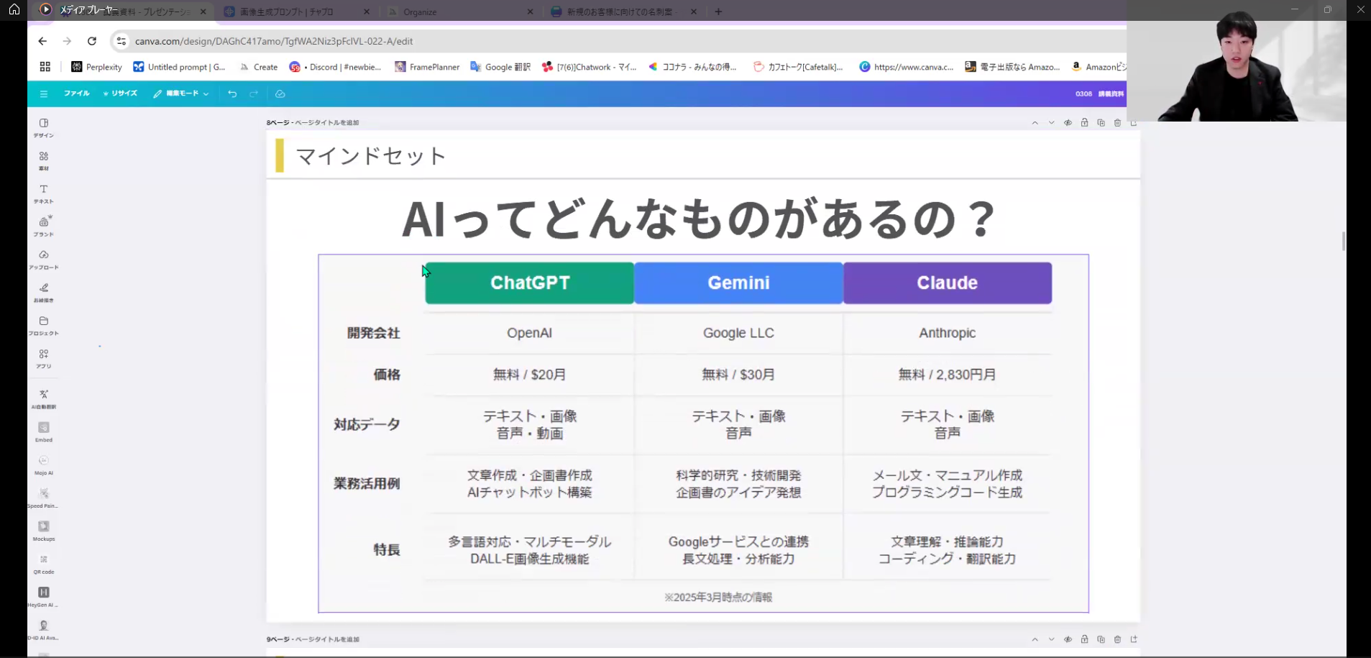Move page 9 up with the chevron
Image resolution: width=1371 pixels, height=658 pixels.
click(x=1035, y=639)
